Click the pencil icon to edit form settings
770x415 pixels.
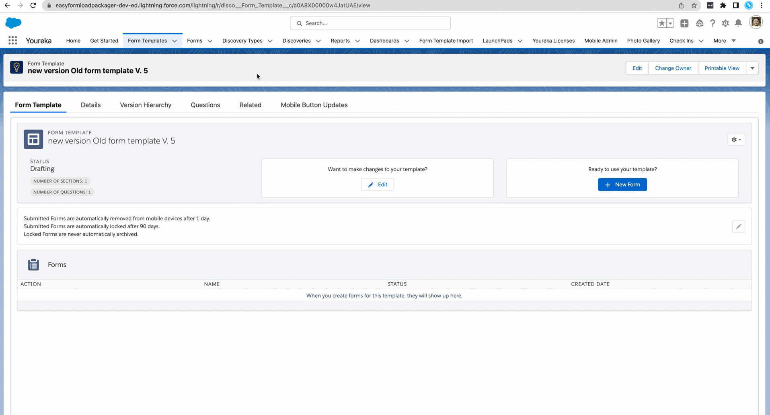click(x=739, y=226)
